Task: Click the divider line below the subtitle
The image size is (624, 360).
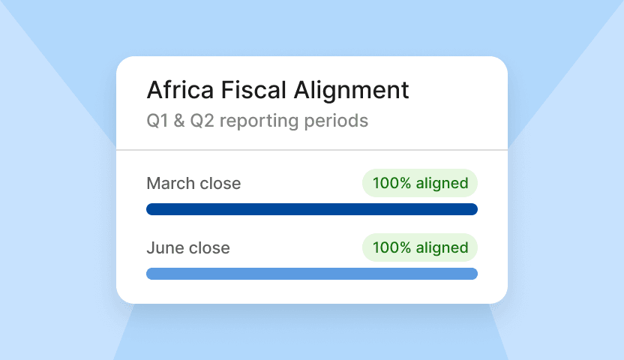Action: coord(312,150)
